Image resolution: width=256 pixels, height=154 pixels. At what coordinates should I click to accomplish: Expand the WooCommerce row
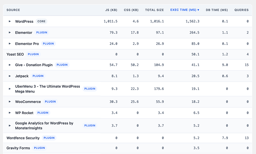click(10, 101)
